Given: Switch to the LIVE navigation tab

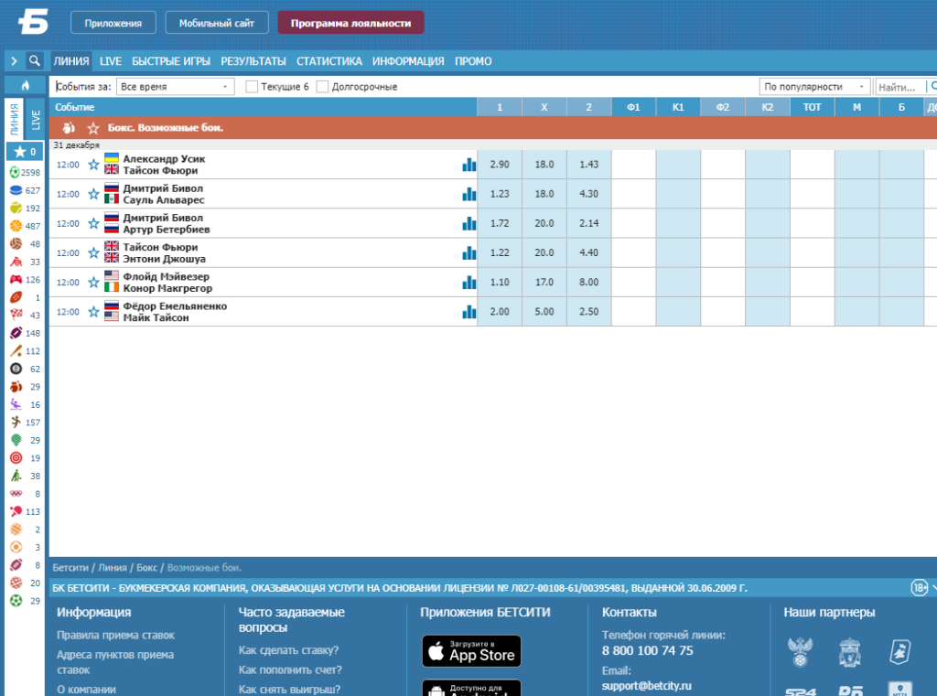Looking at the screenshot, I should tap(111, 61).
